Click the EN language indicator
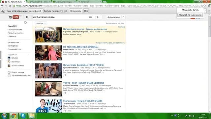 [172, 116]
